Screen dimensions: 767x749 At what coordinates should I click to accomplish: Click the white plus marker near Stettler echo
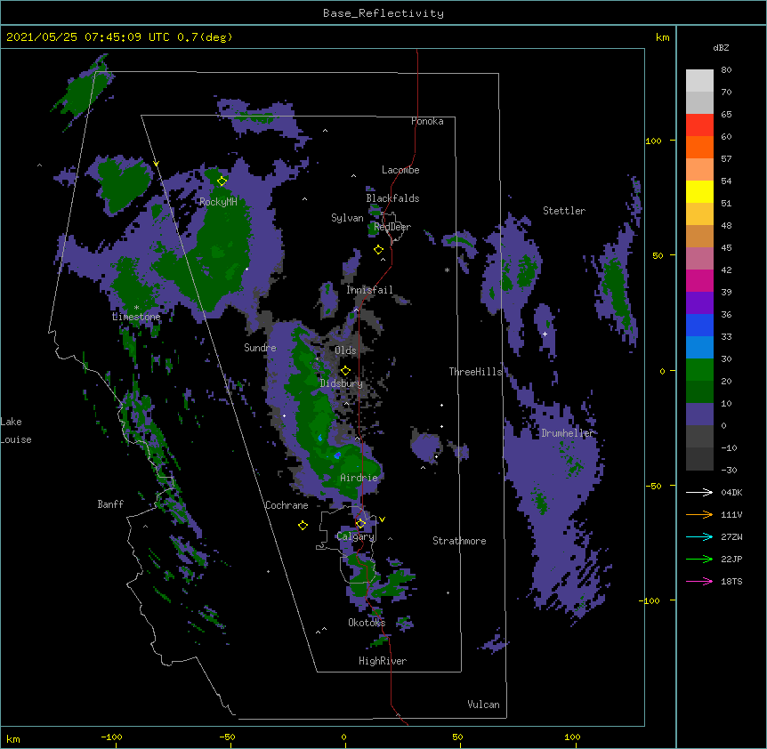(545, 334)
